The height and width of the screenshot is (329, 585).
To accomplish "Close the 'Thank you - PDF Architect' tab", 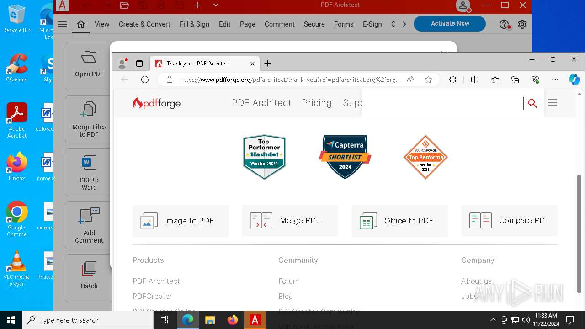I will [252, 64].
